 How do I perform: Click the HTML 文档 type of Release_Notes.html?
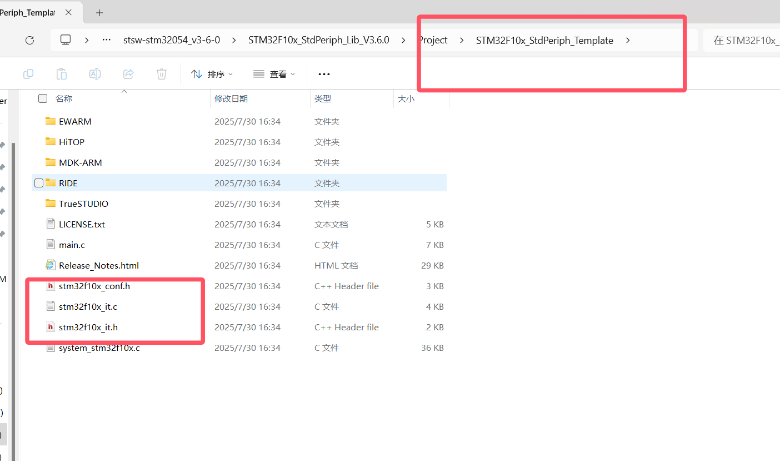click(336, 265)
